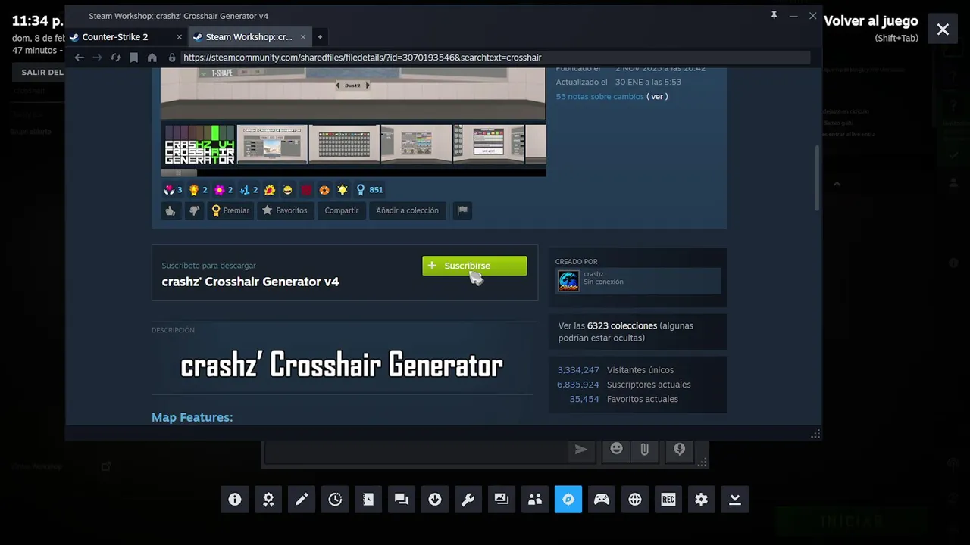This screenshot has width=970, height=545.
Task: Open a new browser tab
Action: tap(320, 37)
